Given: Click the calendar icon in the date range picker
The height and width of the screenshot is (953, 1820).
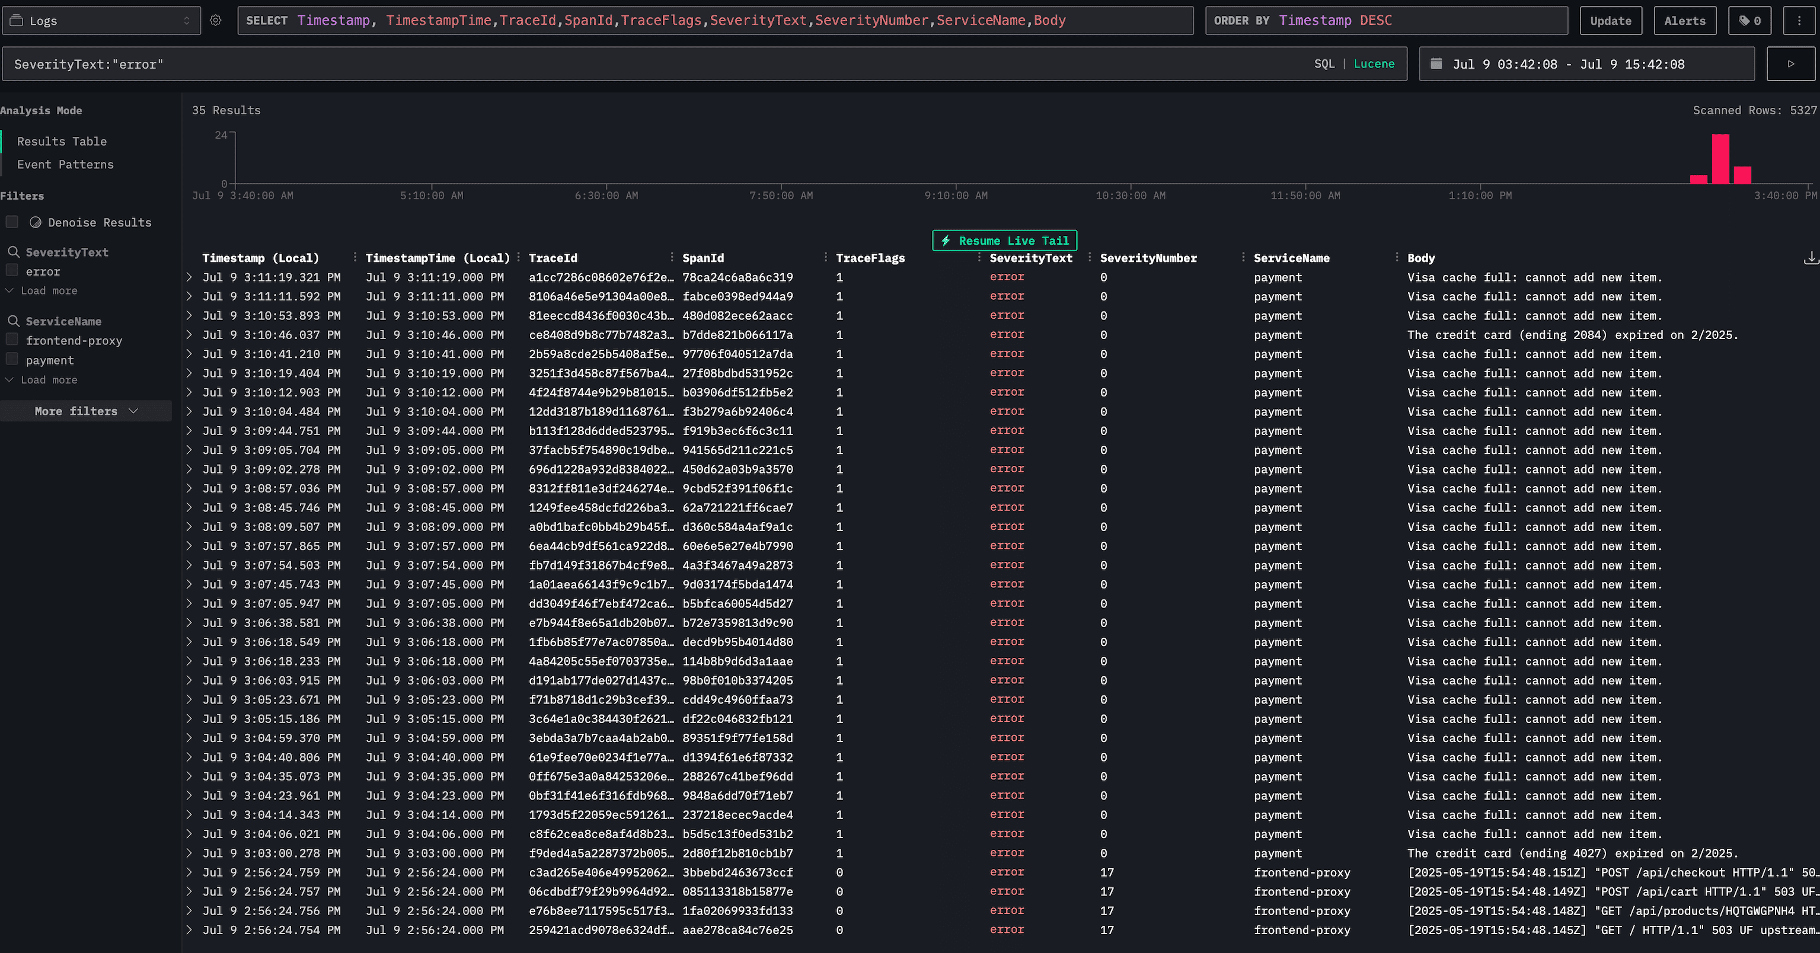Looking at the screenshot, I should pos(1436,63).
